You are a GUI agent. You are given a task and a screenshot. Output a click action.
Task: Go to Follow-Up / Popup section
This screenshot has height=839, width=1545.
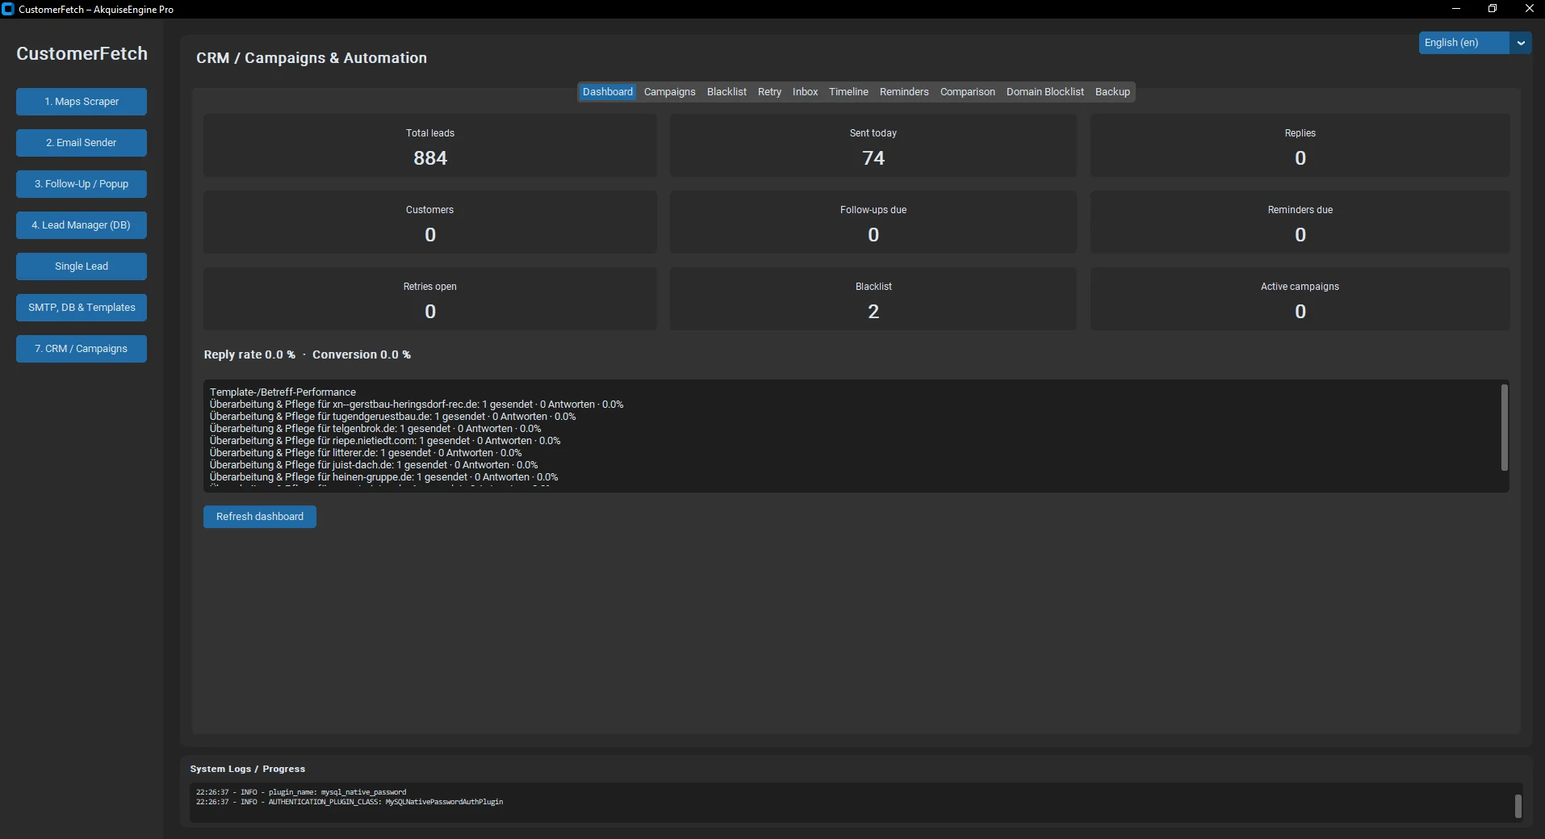(x=82, y=184)
